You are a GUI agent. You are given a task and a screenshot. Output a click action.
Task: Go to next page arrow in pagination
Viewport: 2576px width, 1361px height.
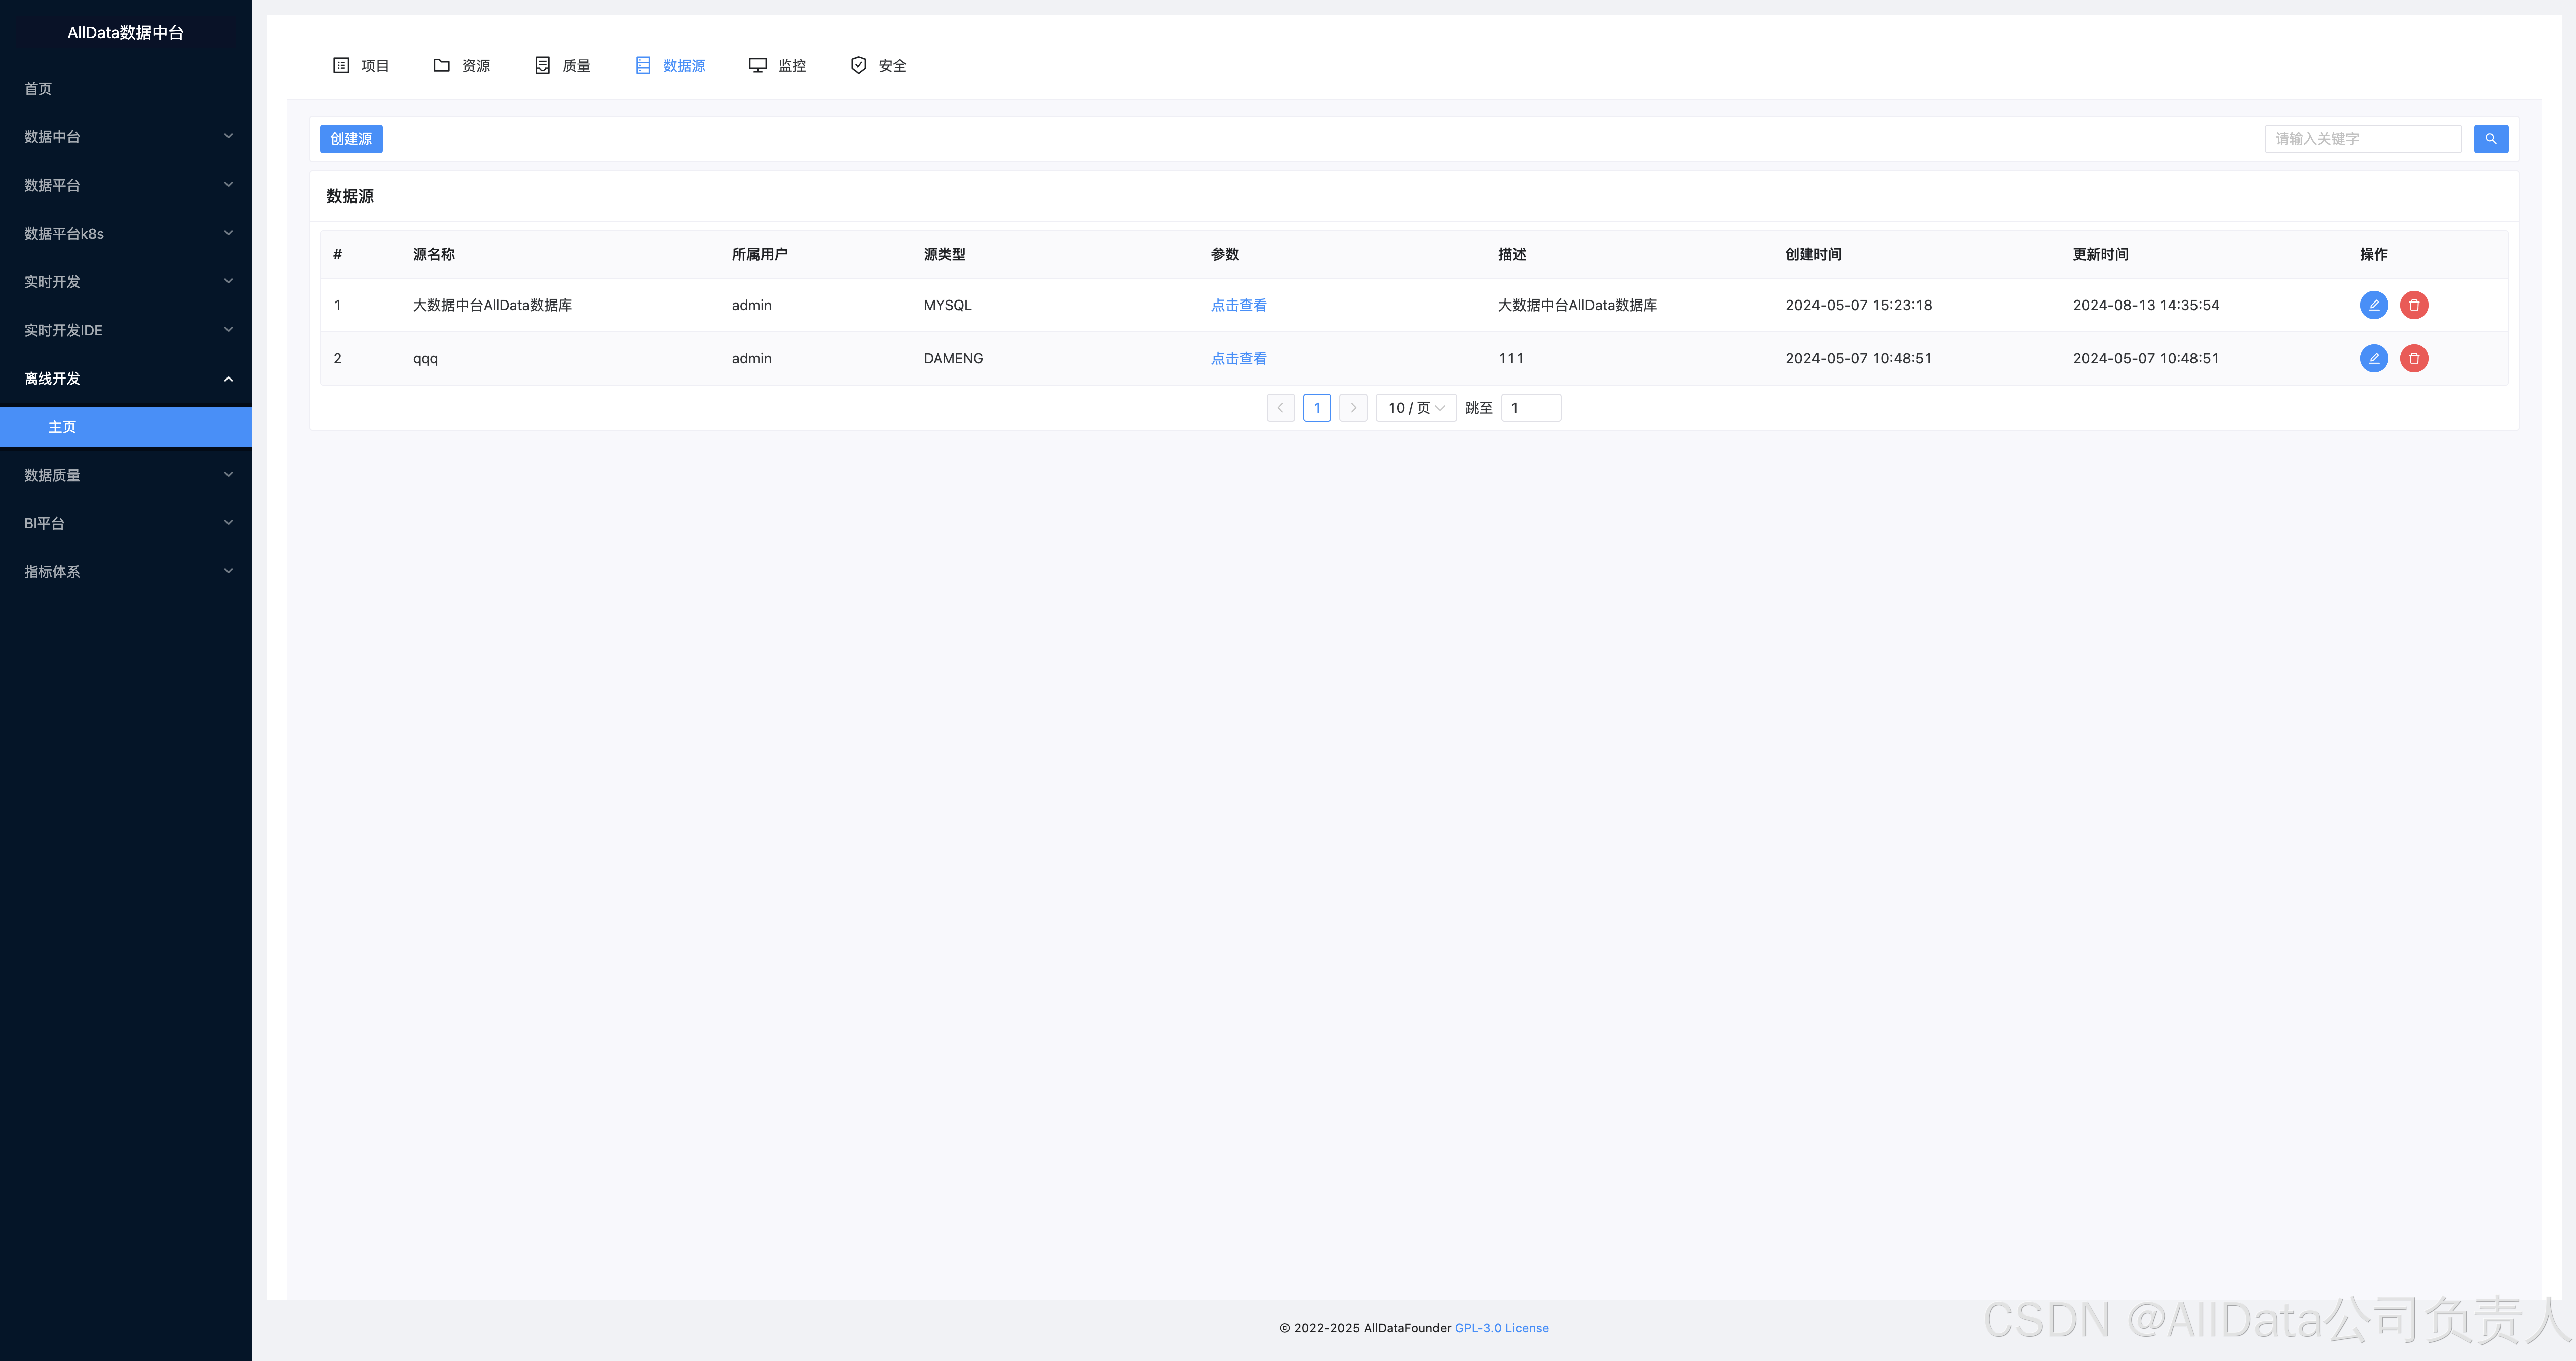coord(1353,408)
